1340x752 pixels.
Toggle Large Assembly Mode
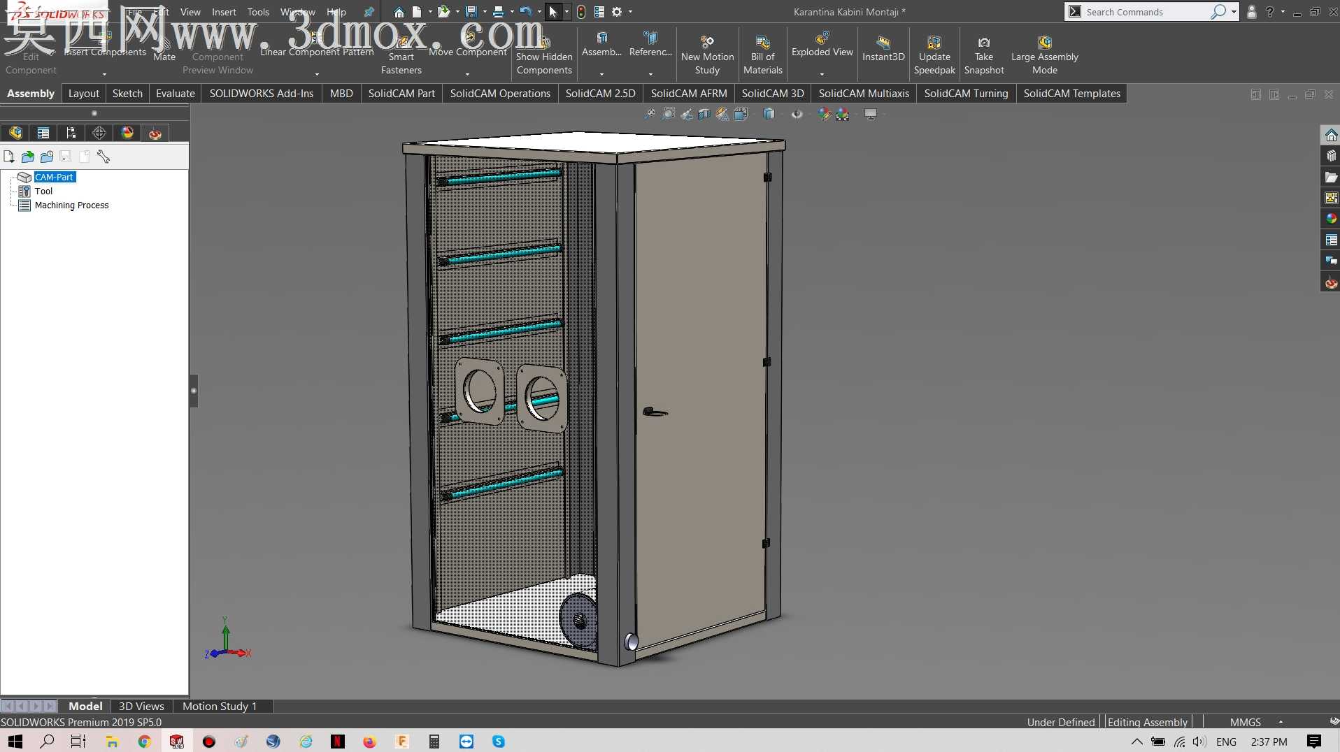(1045, 55)
